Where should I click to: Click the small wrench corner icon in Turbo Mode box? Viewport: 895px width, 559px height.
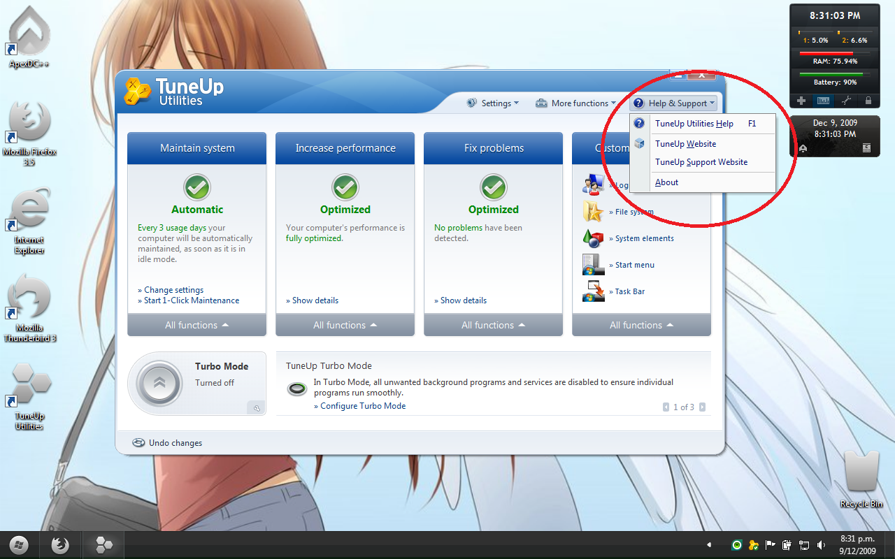pos(257,408)
